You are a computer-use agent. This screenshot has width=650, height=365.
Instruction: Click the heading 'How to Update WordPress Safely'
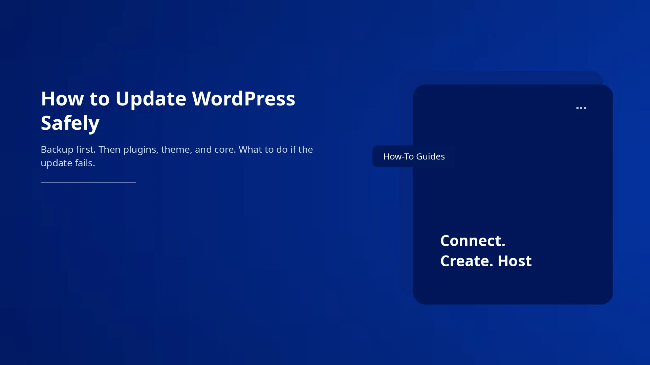[x=168, y=110]
